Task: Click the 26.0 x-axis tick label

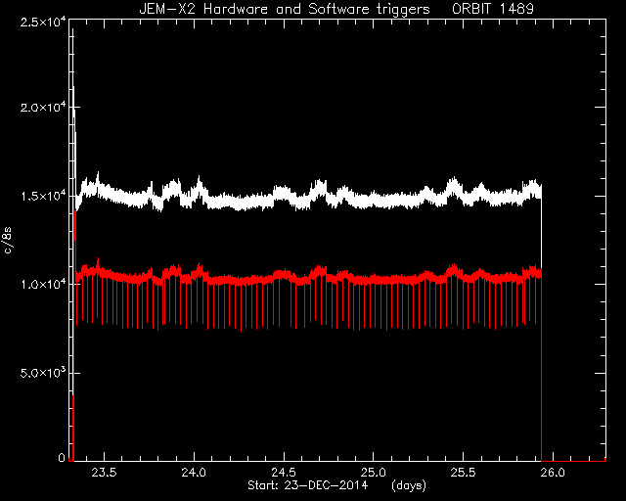Action: pos(553,473)
